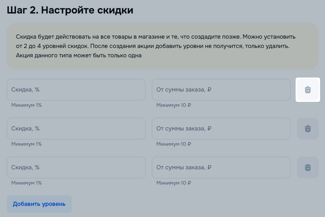Screen dimensions: 325x217
Task: Click the ruble sign in the first sum placeholder
Action: point(209,90)
